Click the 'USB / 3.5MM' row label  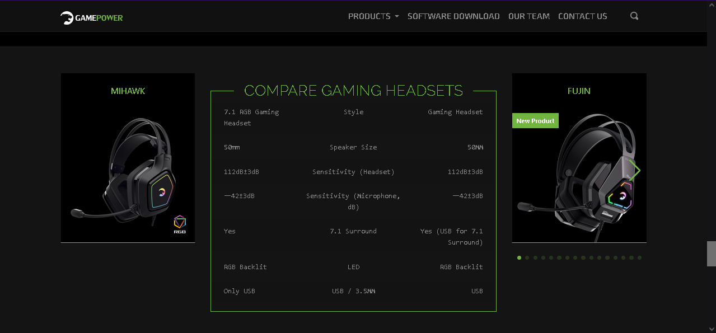353,291
